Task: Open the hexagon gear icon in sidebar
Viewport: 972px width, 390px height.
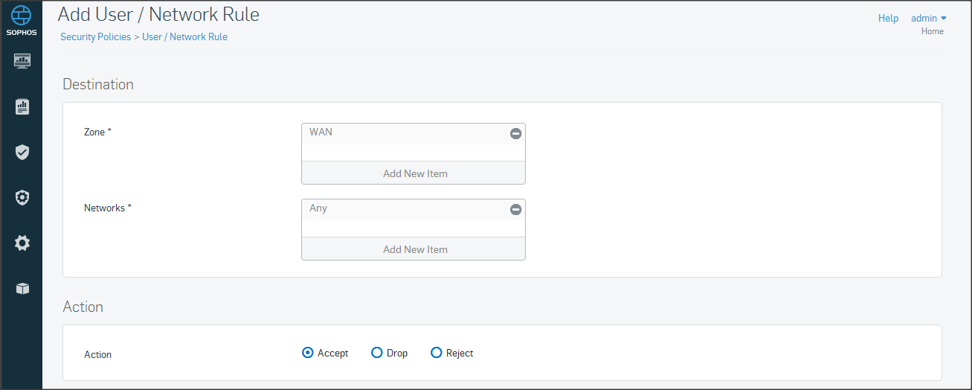Action: (22, 198)
